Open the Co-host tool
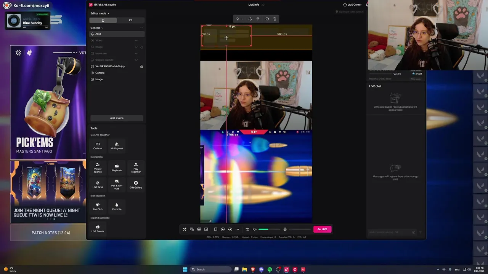This screenshot has width=488, height=274. coord(98,146)
